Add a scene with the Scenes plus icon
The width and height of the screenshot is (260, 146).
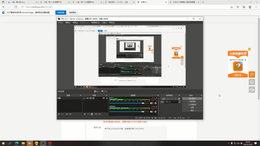click(59, 114)
